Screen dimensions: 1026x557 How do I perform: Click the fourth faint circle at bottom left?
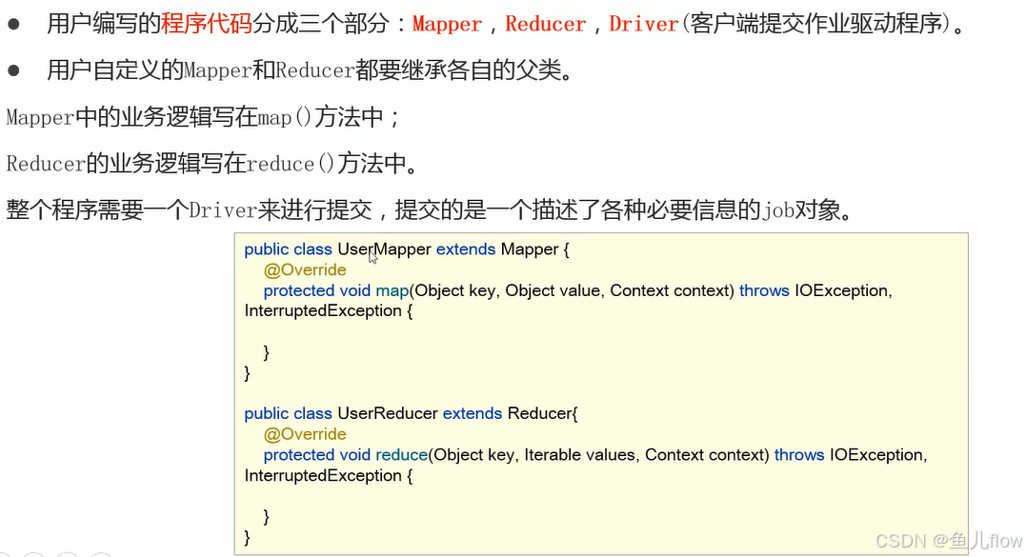(100, 552)
